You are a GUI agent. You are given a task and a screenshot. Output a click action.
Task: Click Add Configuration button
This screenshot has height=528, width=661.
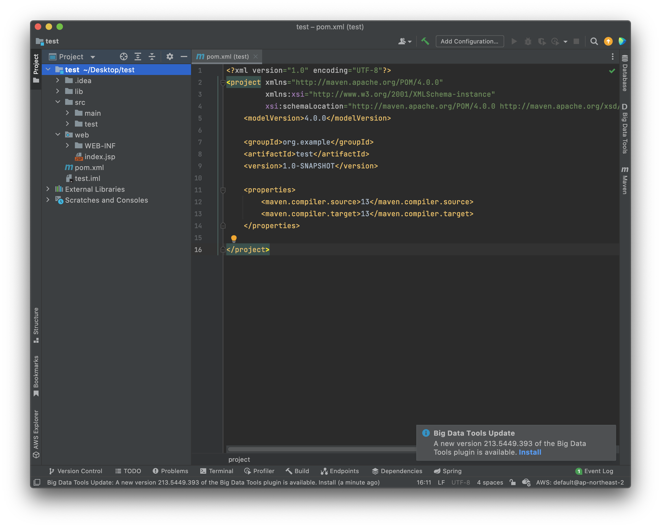click(469, 41)
